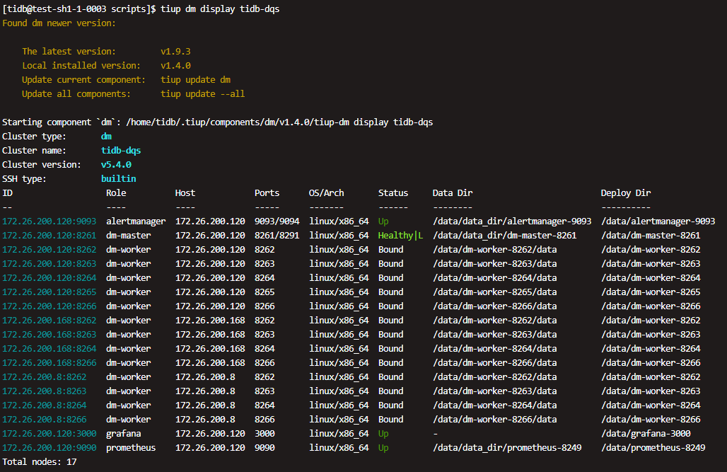
Task: Click the latest version number v1.9.3
Action: point(175,52)
